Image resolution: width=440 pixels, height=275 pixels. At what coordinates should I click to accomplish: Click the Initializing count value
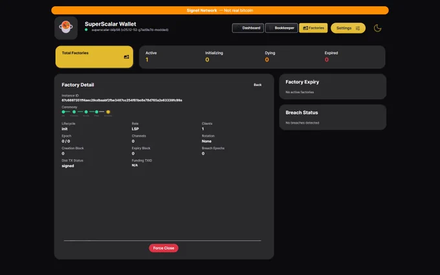pos(207,60)
